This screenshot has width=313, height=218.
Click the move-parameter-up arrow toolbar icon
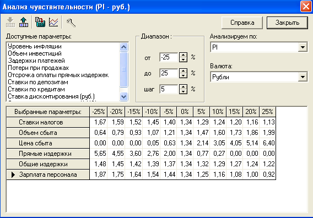[24, 22]
